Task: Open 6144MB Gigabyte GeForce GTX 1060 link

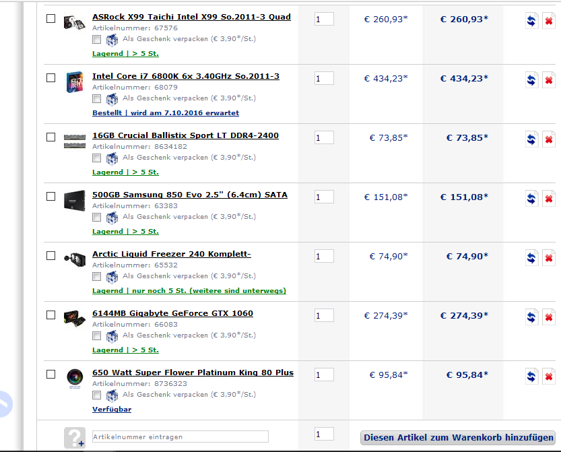Action: pos(172,313)
